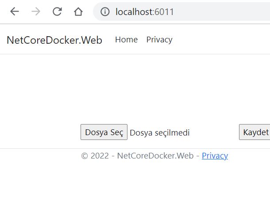The height and width of the screenshot is (200, 270).
Task: Open Privacy in the top navbar
Action: coord(159,40)
